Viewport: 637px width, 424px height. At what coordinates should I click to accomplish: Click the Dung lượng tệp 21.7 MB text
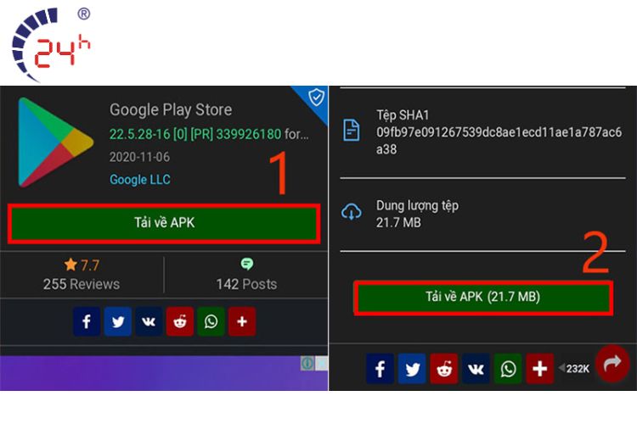point(417,214)
